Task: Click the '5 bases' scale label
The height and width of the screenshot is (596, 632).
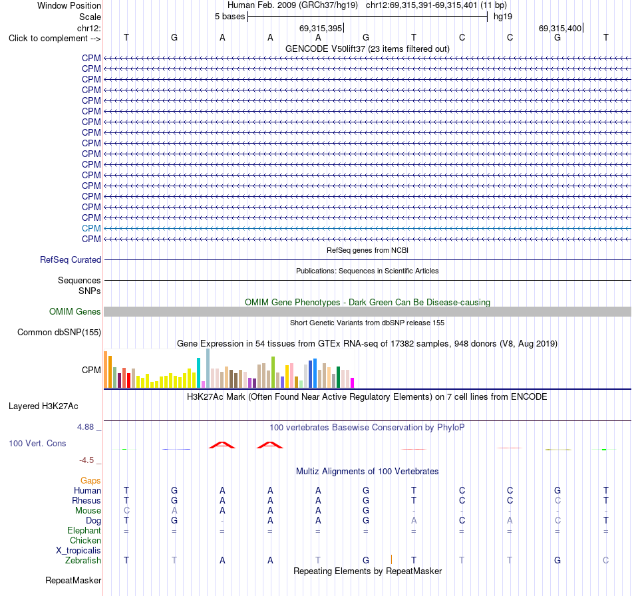Action: click(230, 17)
